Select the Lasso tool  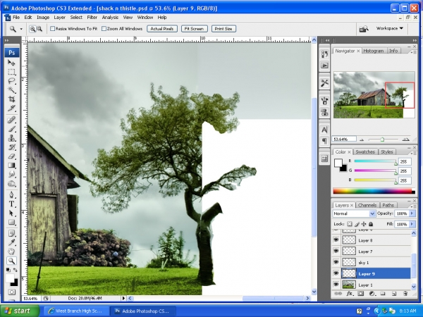click(x=11, y=81)
